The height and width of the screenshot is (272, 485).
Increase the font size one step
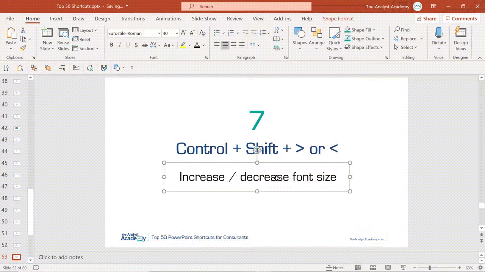coord(183,33)
